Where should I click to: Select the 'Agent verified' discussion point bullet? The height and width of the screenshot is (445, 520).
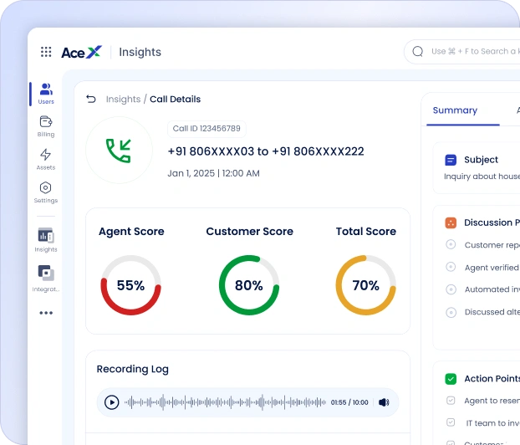click(451, 267)
